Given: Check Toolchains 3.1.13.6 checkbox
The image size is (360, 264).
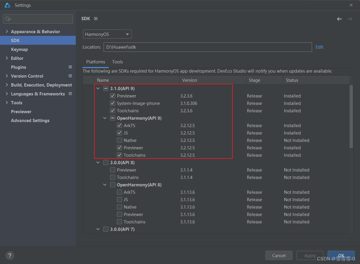Looking at the screenshot, I should tap(119, 222).
